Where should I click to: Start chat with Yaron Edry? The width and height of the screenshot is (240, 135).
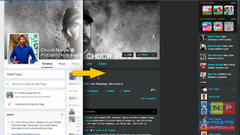click(218, 97)
